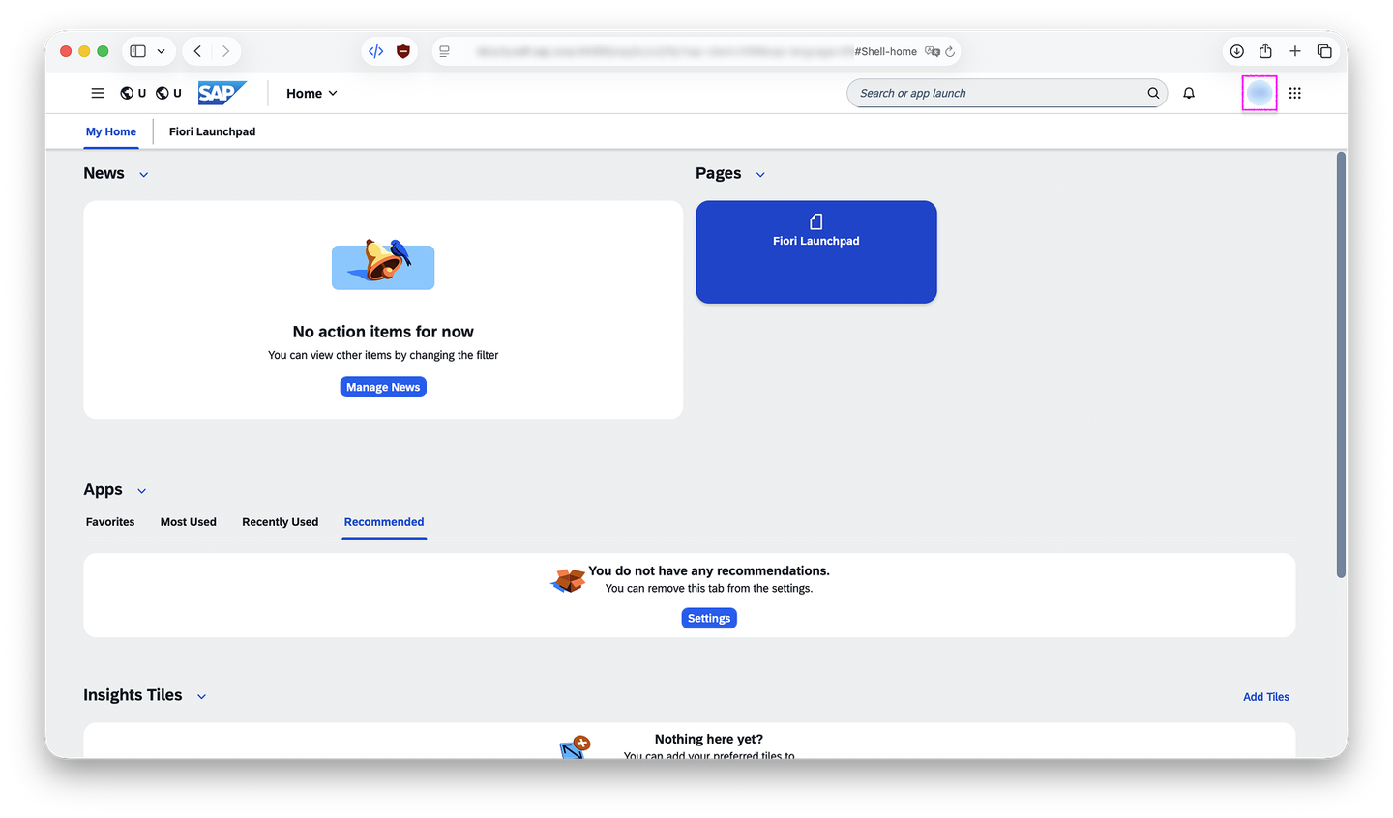Select the My Home tab

(111, 131)
